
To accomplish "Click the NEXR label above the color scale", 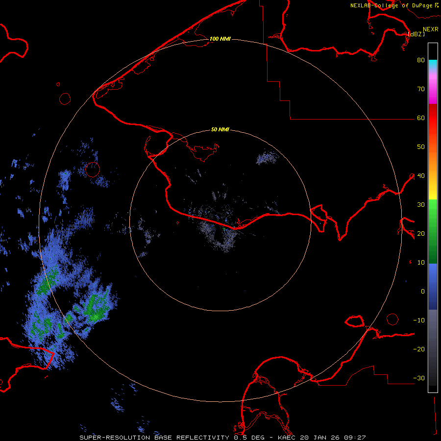I will (x=431, y=29).
